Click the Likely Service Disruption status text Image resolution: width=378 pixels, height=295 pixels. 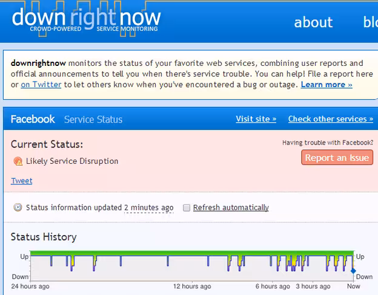[x=72, y=161]
